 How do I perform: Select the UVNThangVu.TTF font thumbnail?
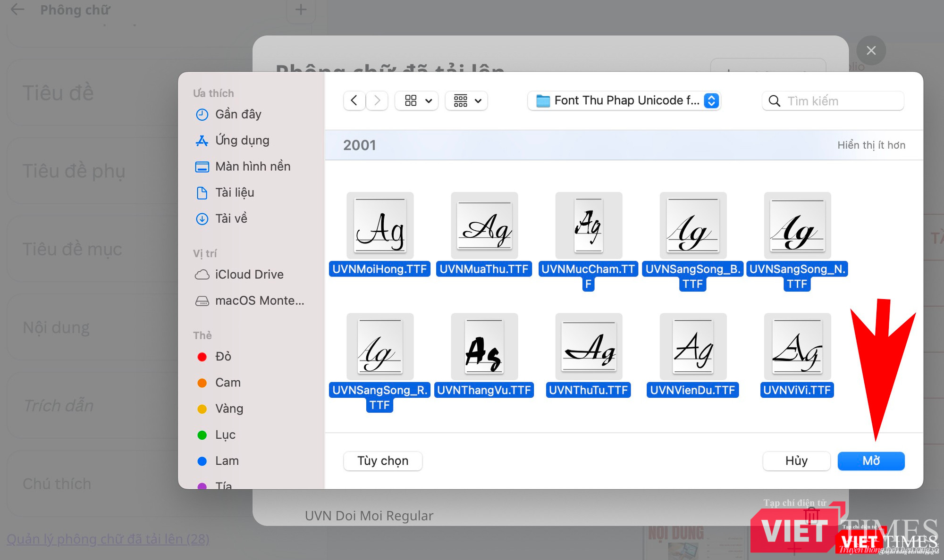pos(484,347)
